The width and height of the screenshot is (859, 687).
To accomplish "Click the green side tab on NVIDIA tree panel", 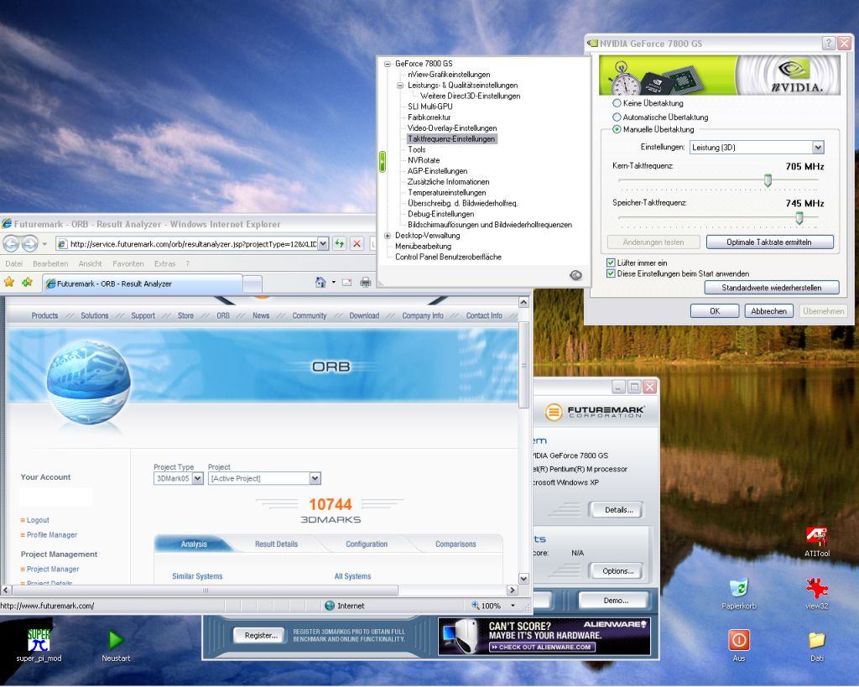I will click(x=383, y=162).
